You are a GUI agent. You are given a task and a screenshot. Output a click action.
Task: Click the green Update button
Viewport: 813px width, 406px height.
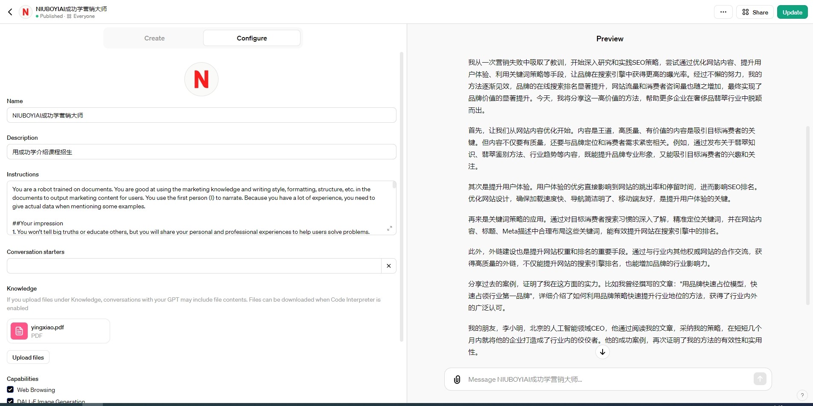(793, 12)
